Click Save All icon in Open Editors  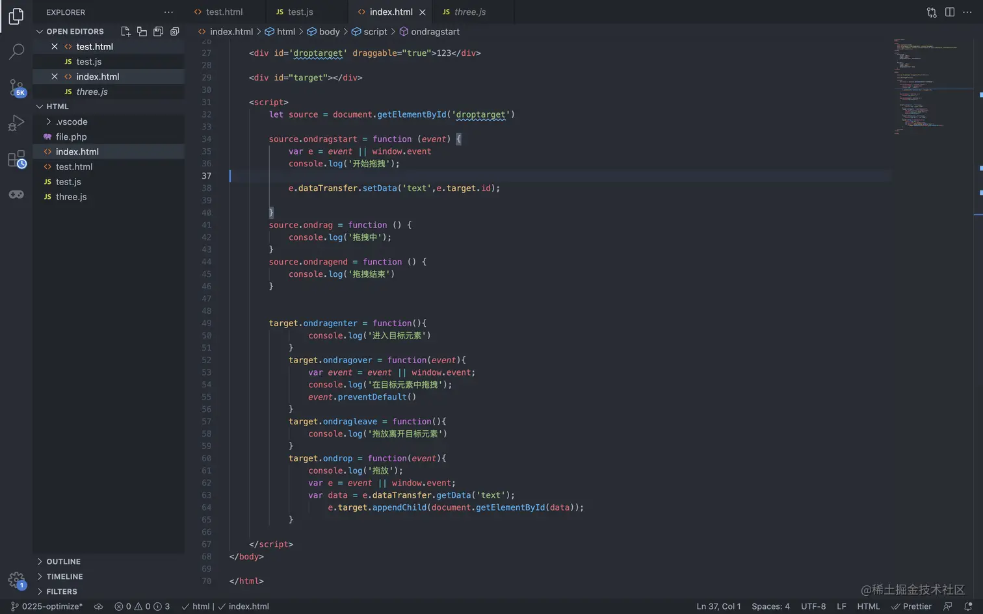tap(158, 31)
